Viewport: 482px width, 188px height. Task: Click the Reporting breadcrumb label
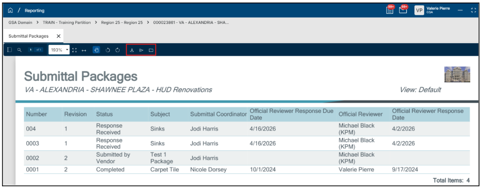35,11
